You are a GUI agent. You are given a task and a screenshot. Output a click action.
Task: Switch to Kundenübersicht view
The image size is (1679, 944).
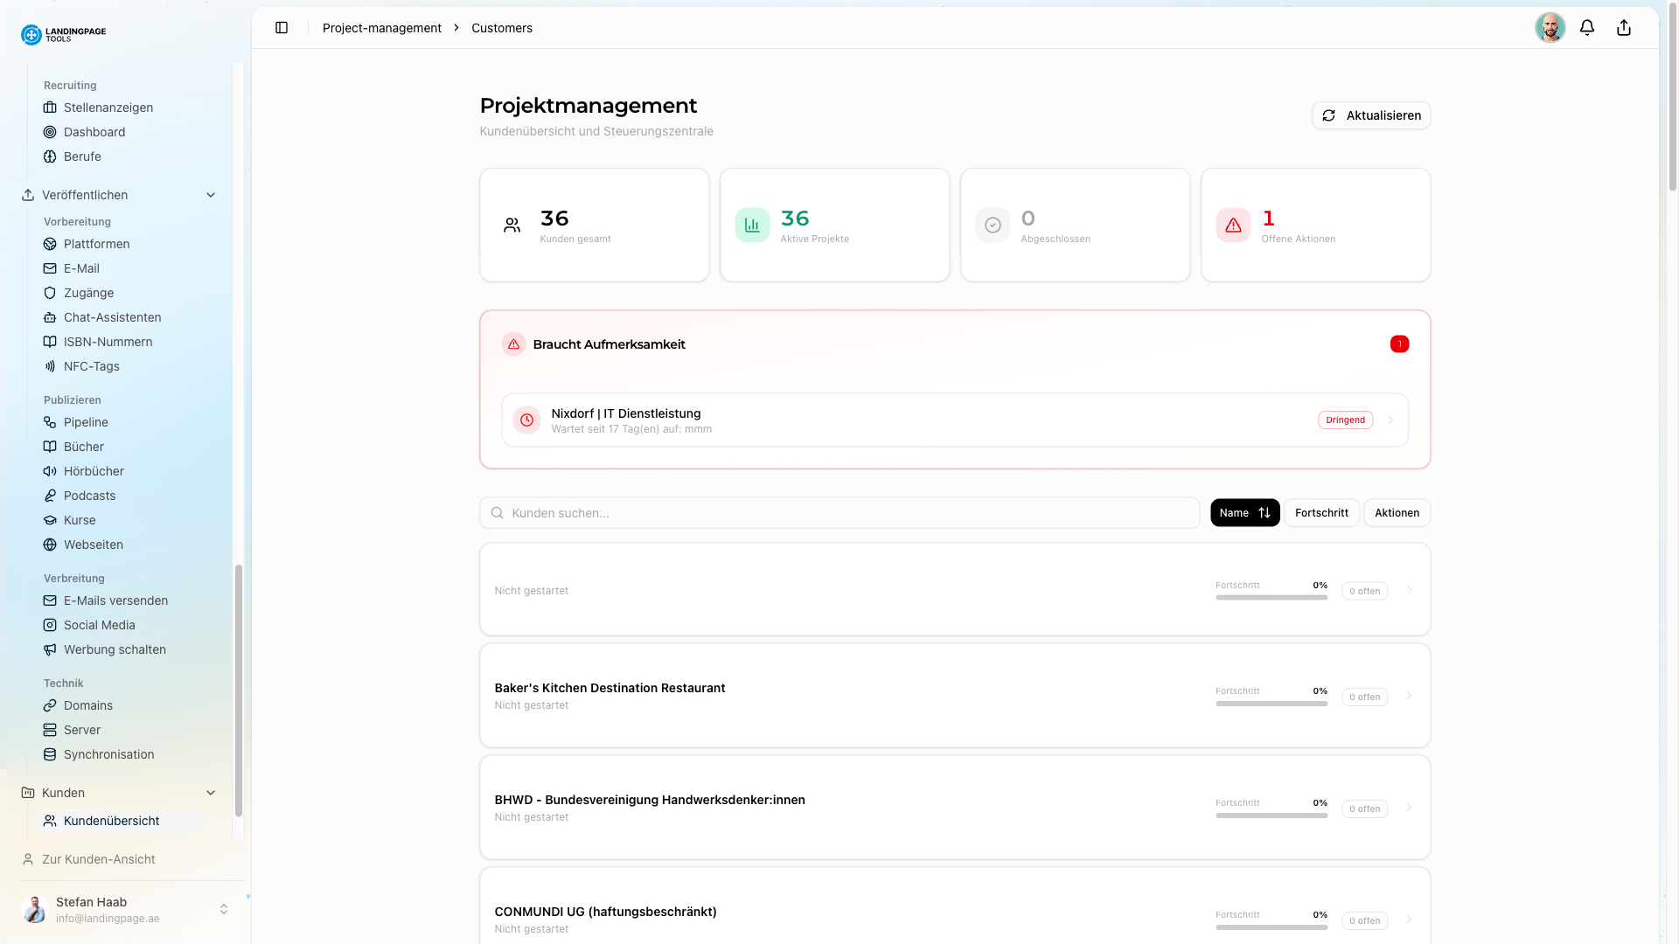point(111,820)
